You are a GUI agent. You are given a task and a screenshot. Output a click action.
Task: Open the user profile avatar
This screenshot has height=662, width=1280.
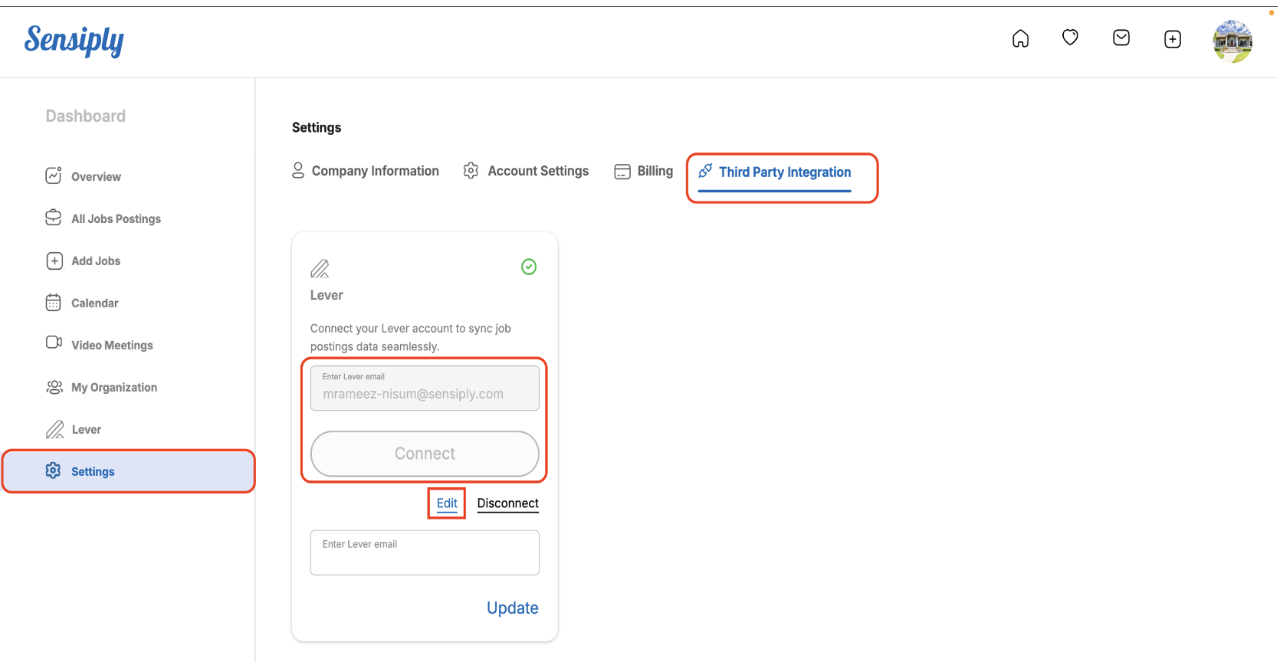click(x=1232, y=41)
